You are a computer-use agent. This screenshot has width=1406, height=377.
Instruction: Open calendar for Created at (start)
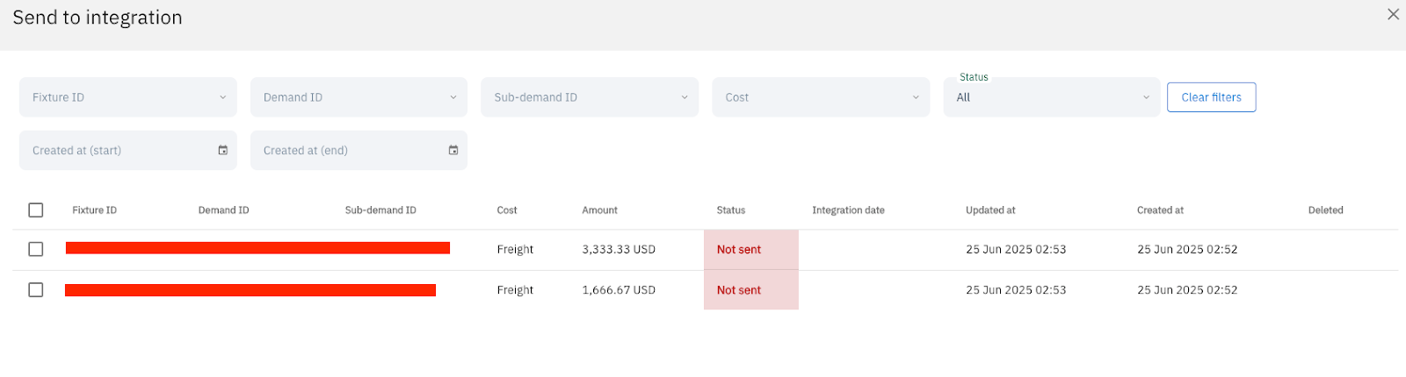coord(222,151)
